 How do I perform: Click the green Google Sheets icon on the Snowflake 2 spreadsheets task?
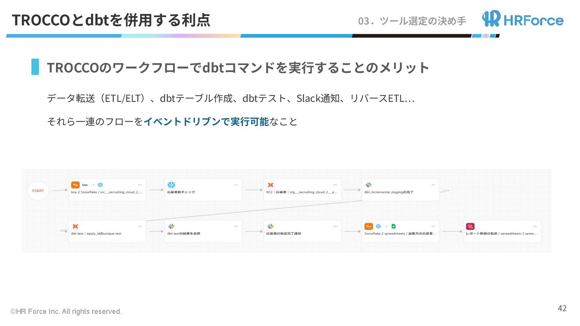tap(394, 227)
